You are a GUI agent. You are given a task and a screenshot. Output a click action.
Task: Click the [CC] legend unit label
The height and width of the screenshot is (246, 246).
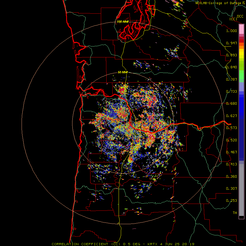233,19
